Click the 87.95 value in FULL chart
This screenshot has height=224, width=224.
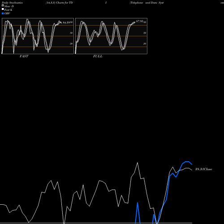point(140,22)
